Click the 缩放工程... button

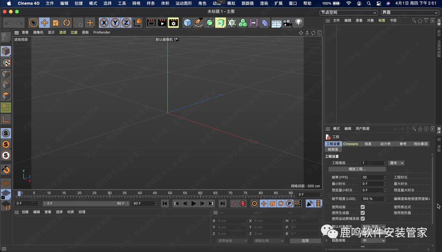coord(357,169)
